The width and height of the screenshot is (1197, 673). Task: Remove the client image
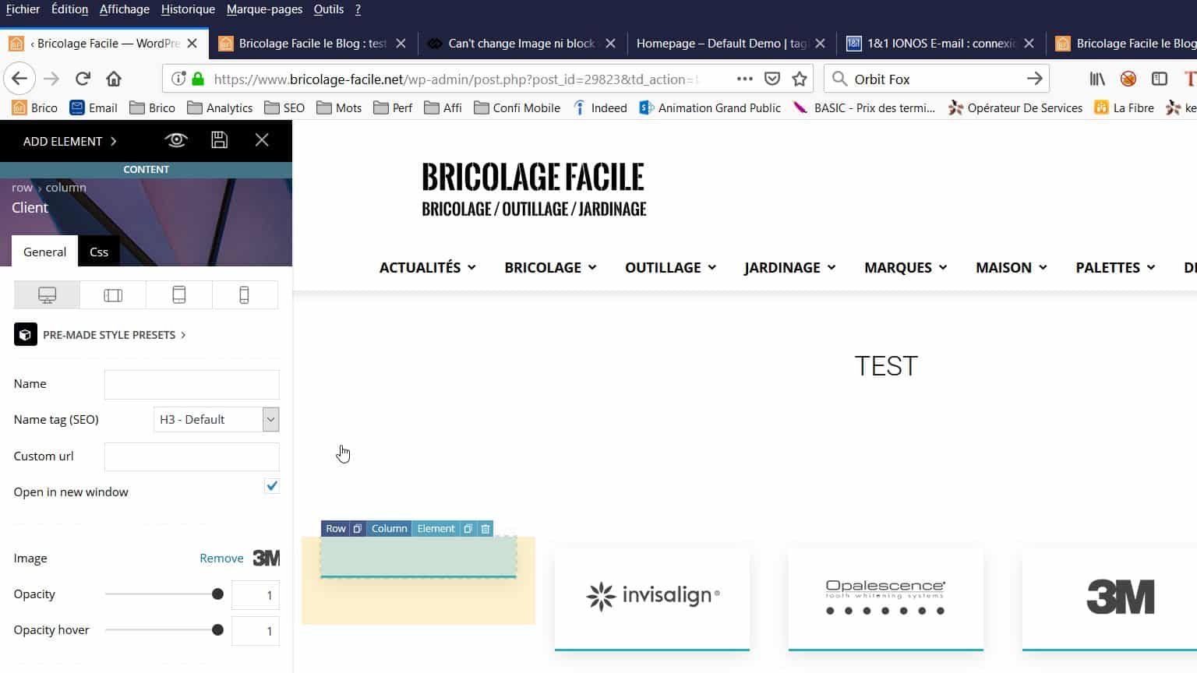pos(221,558)
